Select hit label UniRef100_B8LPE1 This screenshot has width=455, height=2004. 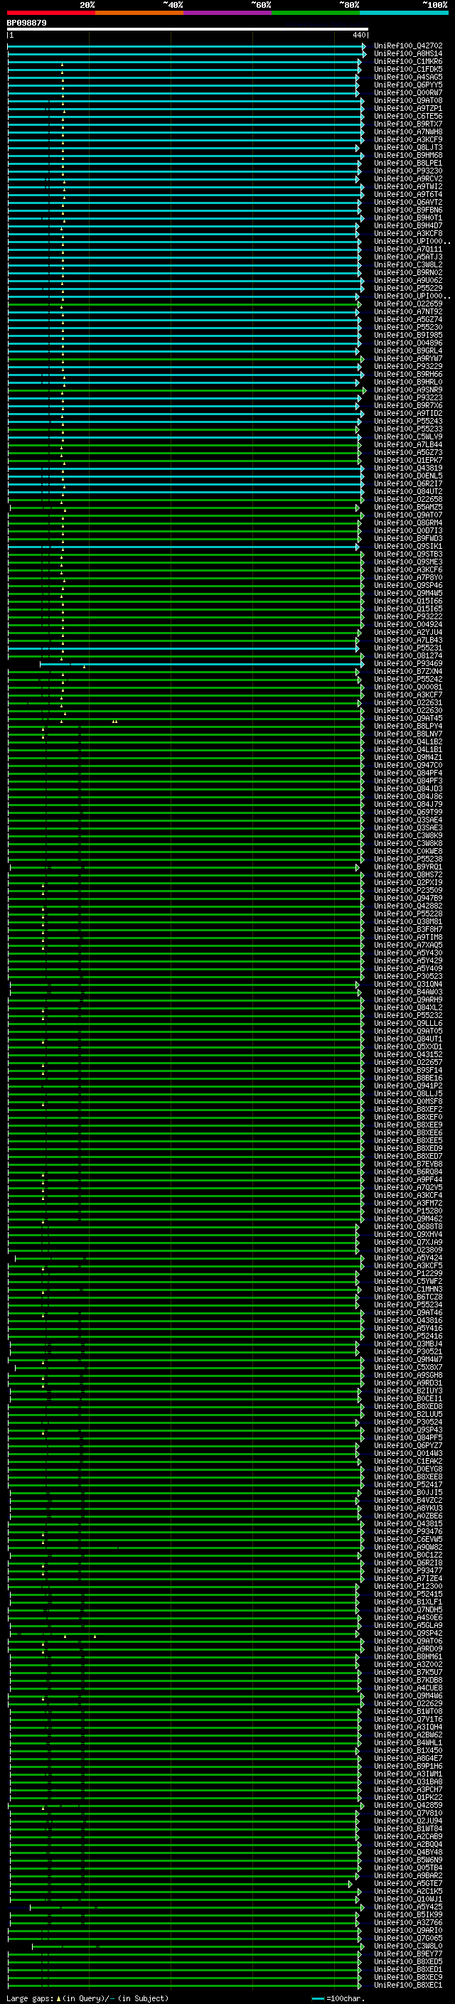coord(408,164)
